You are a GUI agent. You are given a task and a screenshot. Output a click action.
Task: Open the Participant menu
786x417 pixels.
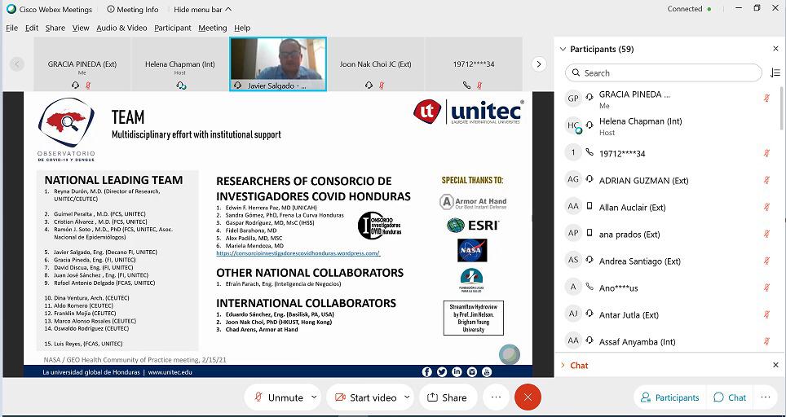click(173, 28)
